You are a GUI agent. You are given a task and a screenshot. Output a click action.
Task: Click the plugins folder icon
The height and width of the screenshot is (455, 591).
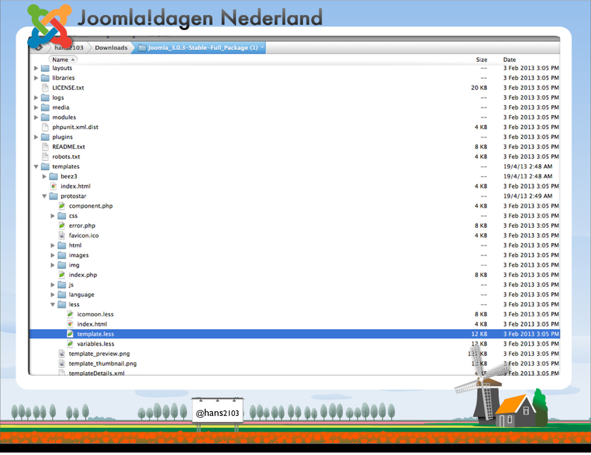tap(45, 137)
